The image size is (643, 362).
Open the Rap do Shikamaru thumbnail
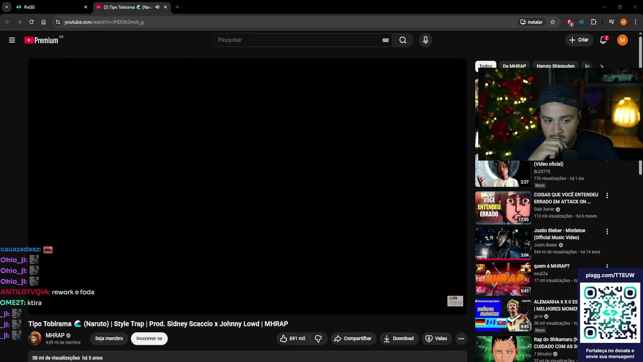[503, 349]
